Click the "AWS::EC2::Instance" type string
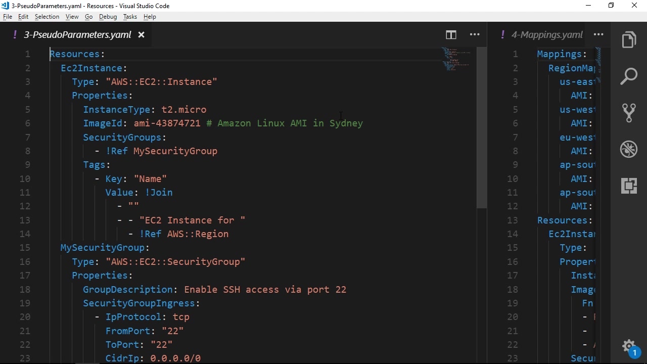 (x=161, y=82)
